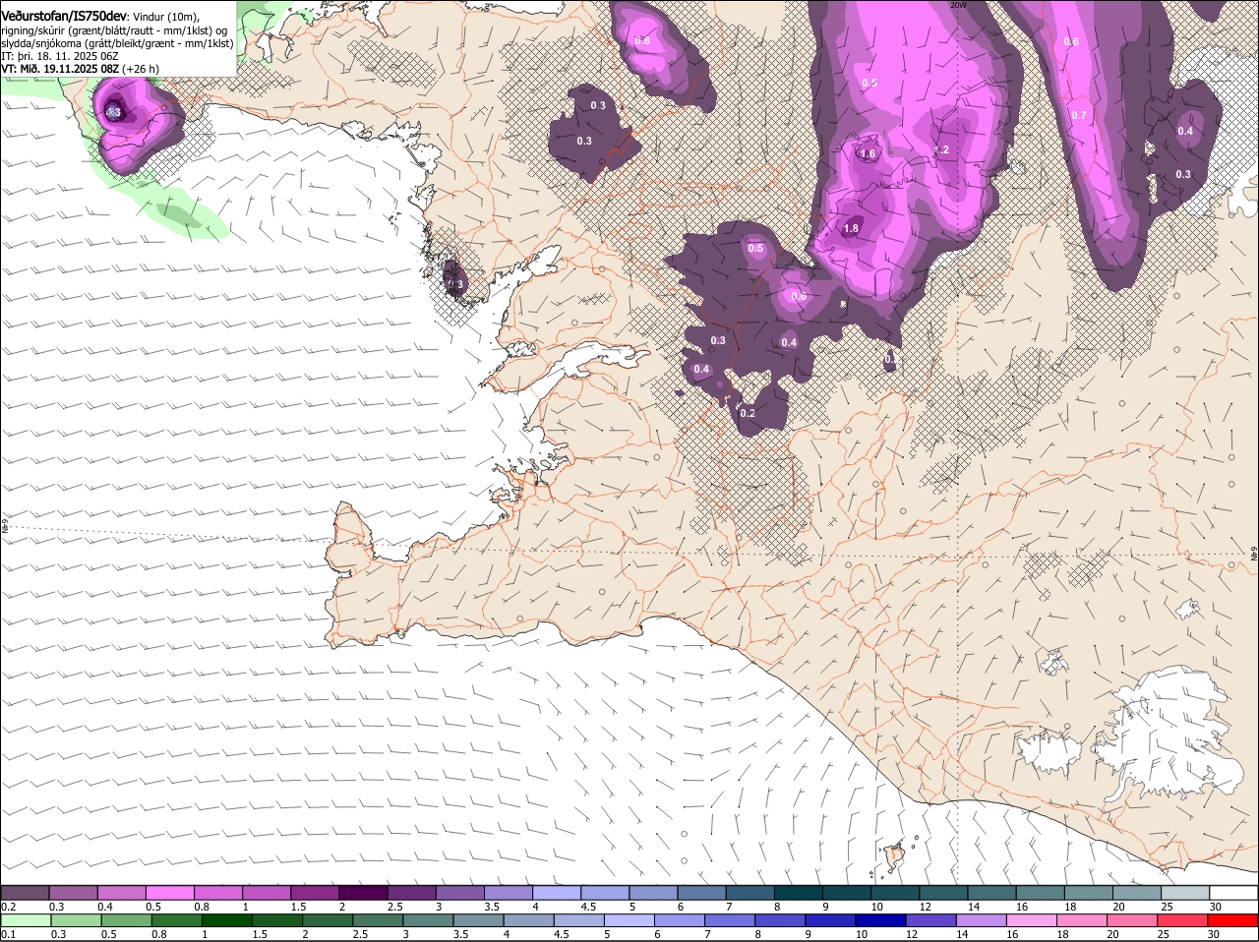Click the '1.8' snowfall value on map
The width and height of the screenshot is (1259, 942).
(x=852, y=228)
